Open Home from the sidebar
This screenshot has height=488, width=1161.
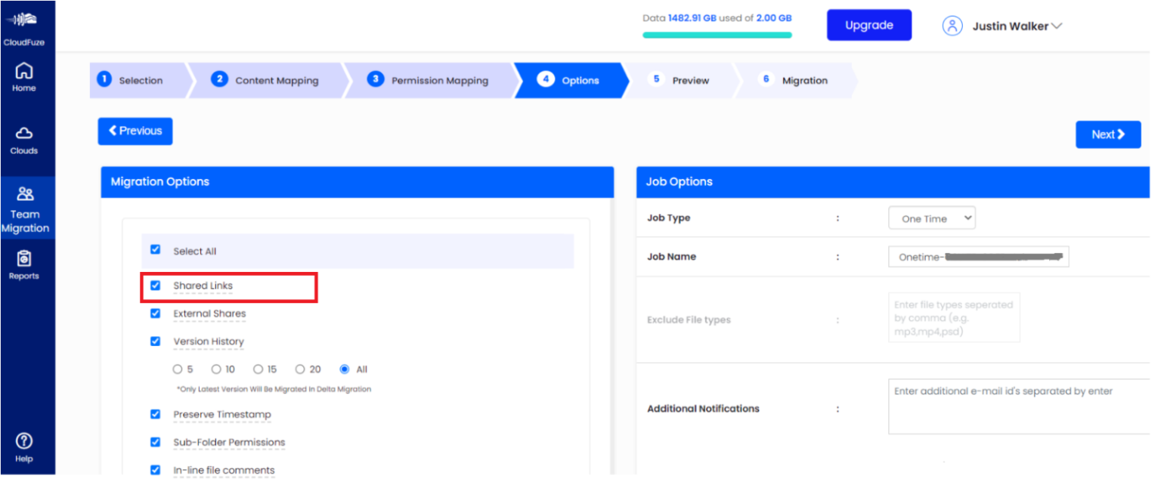click(24, 76)
